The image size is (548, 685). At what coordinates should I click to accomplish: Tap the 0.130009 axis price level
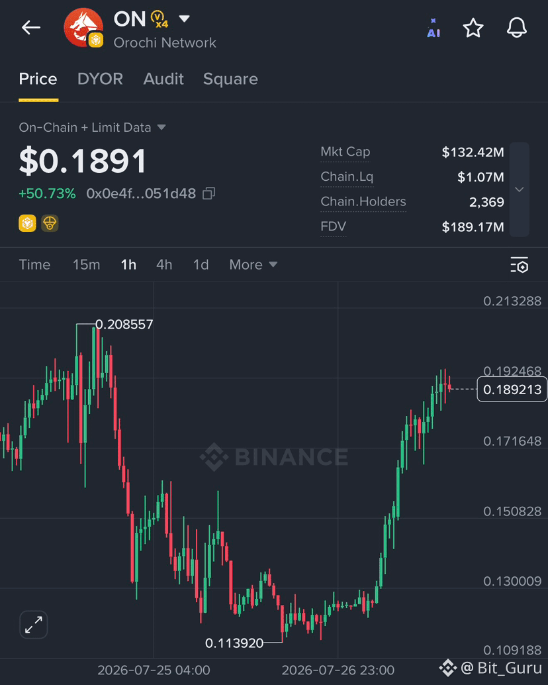tap(512, 581)
